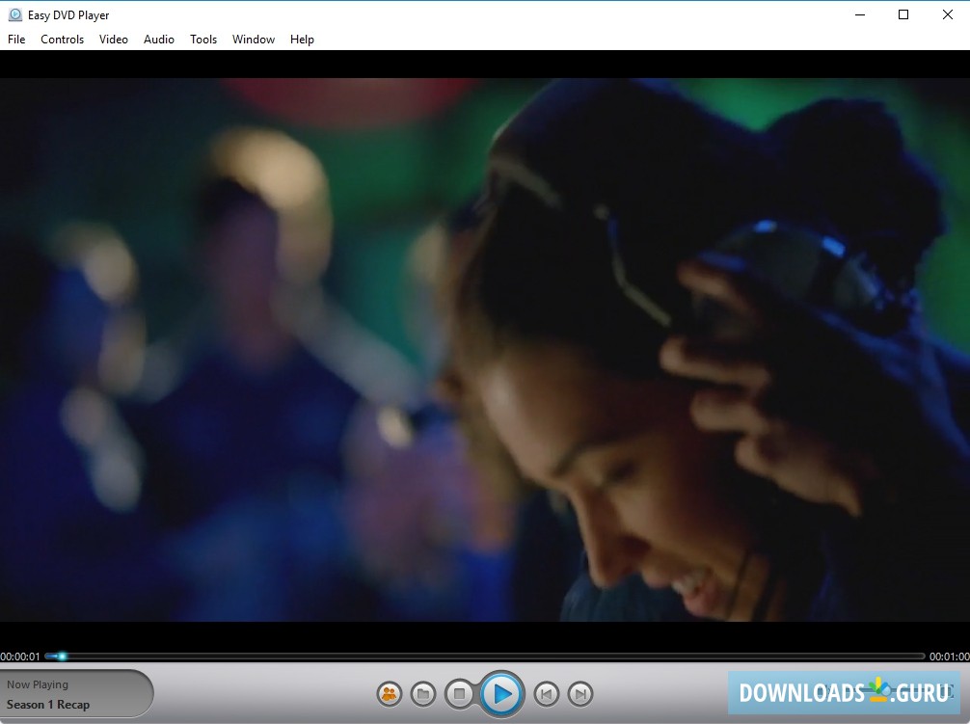The image size is (970, 724).
Task: Open the Audio menu
Action: [x=159, y=40]
